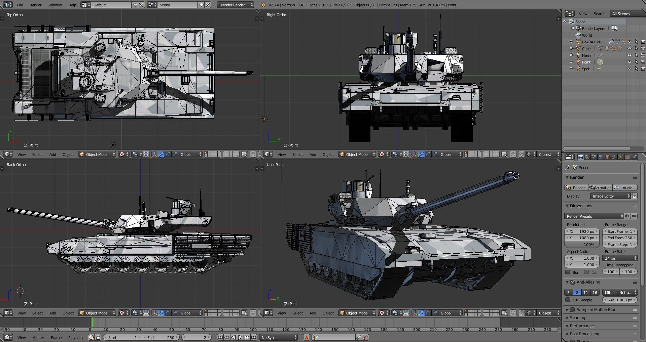The height and width of the screenshot is (342, 646).
Task: Open the Playback menu in timeline
Action: tap(76, 337)
